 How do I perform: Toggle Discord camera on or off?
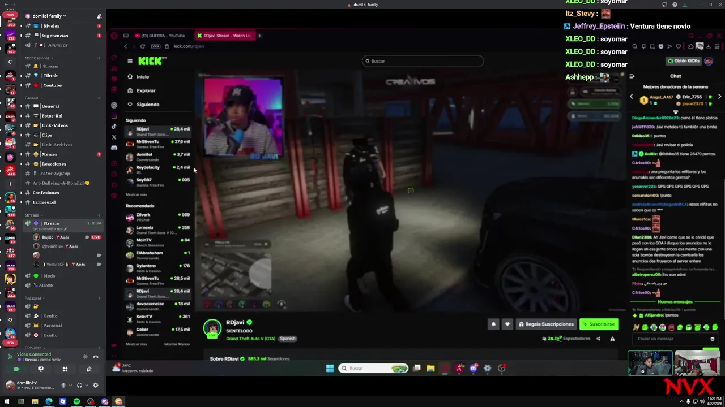point(16,369)
